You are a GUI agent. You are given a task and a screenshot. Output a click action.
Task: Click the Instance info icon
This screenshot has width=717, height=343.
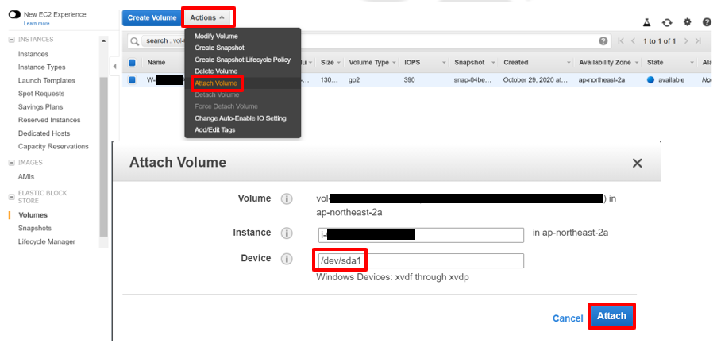(x=287, y=233)
